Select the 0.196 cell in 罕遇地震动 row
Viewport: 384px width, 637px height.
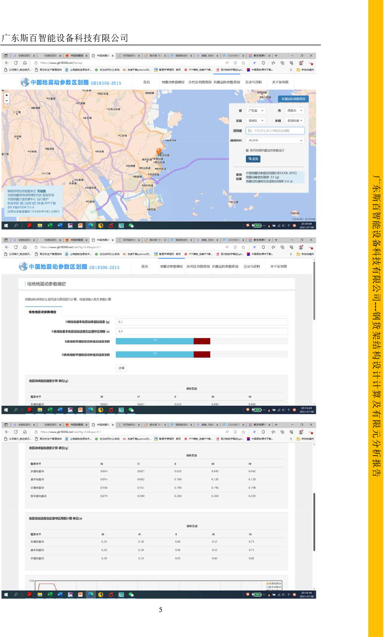(x=215, y=488)
